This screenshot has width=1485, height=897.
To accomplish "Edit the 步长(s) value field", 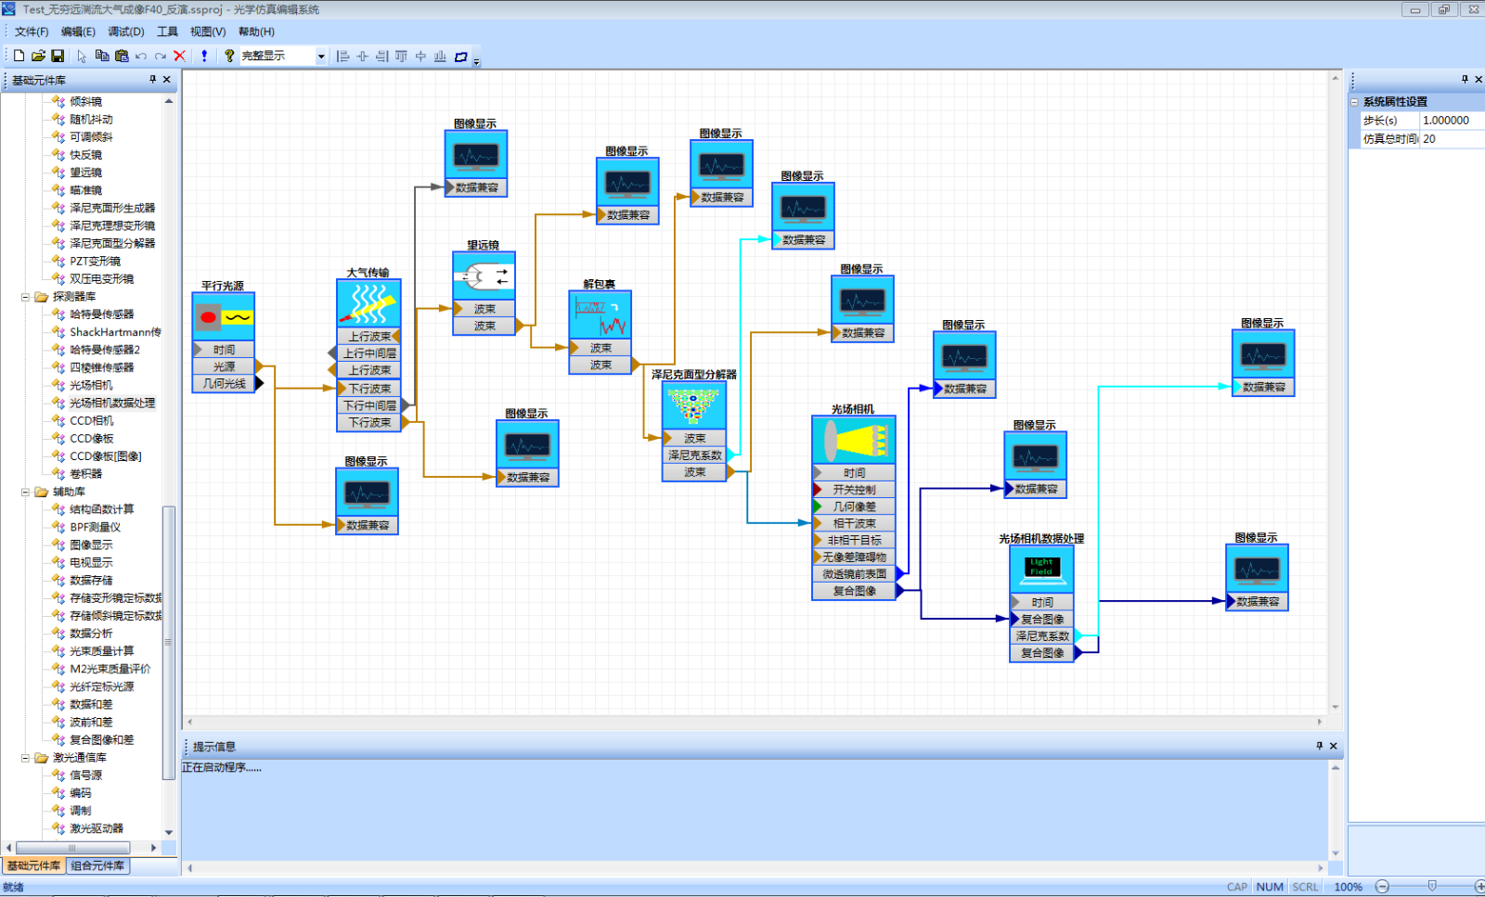I will pyautogui.click(x=1452, y=121).
